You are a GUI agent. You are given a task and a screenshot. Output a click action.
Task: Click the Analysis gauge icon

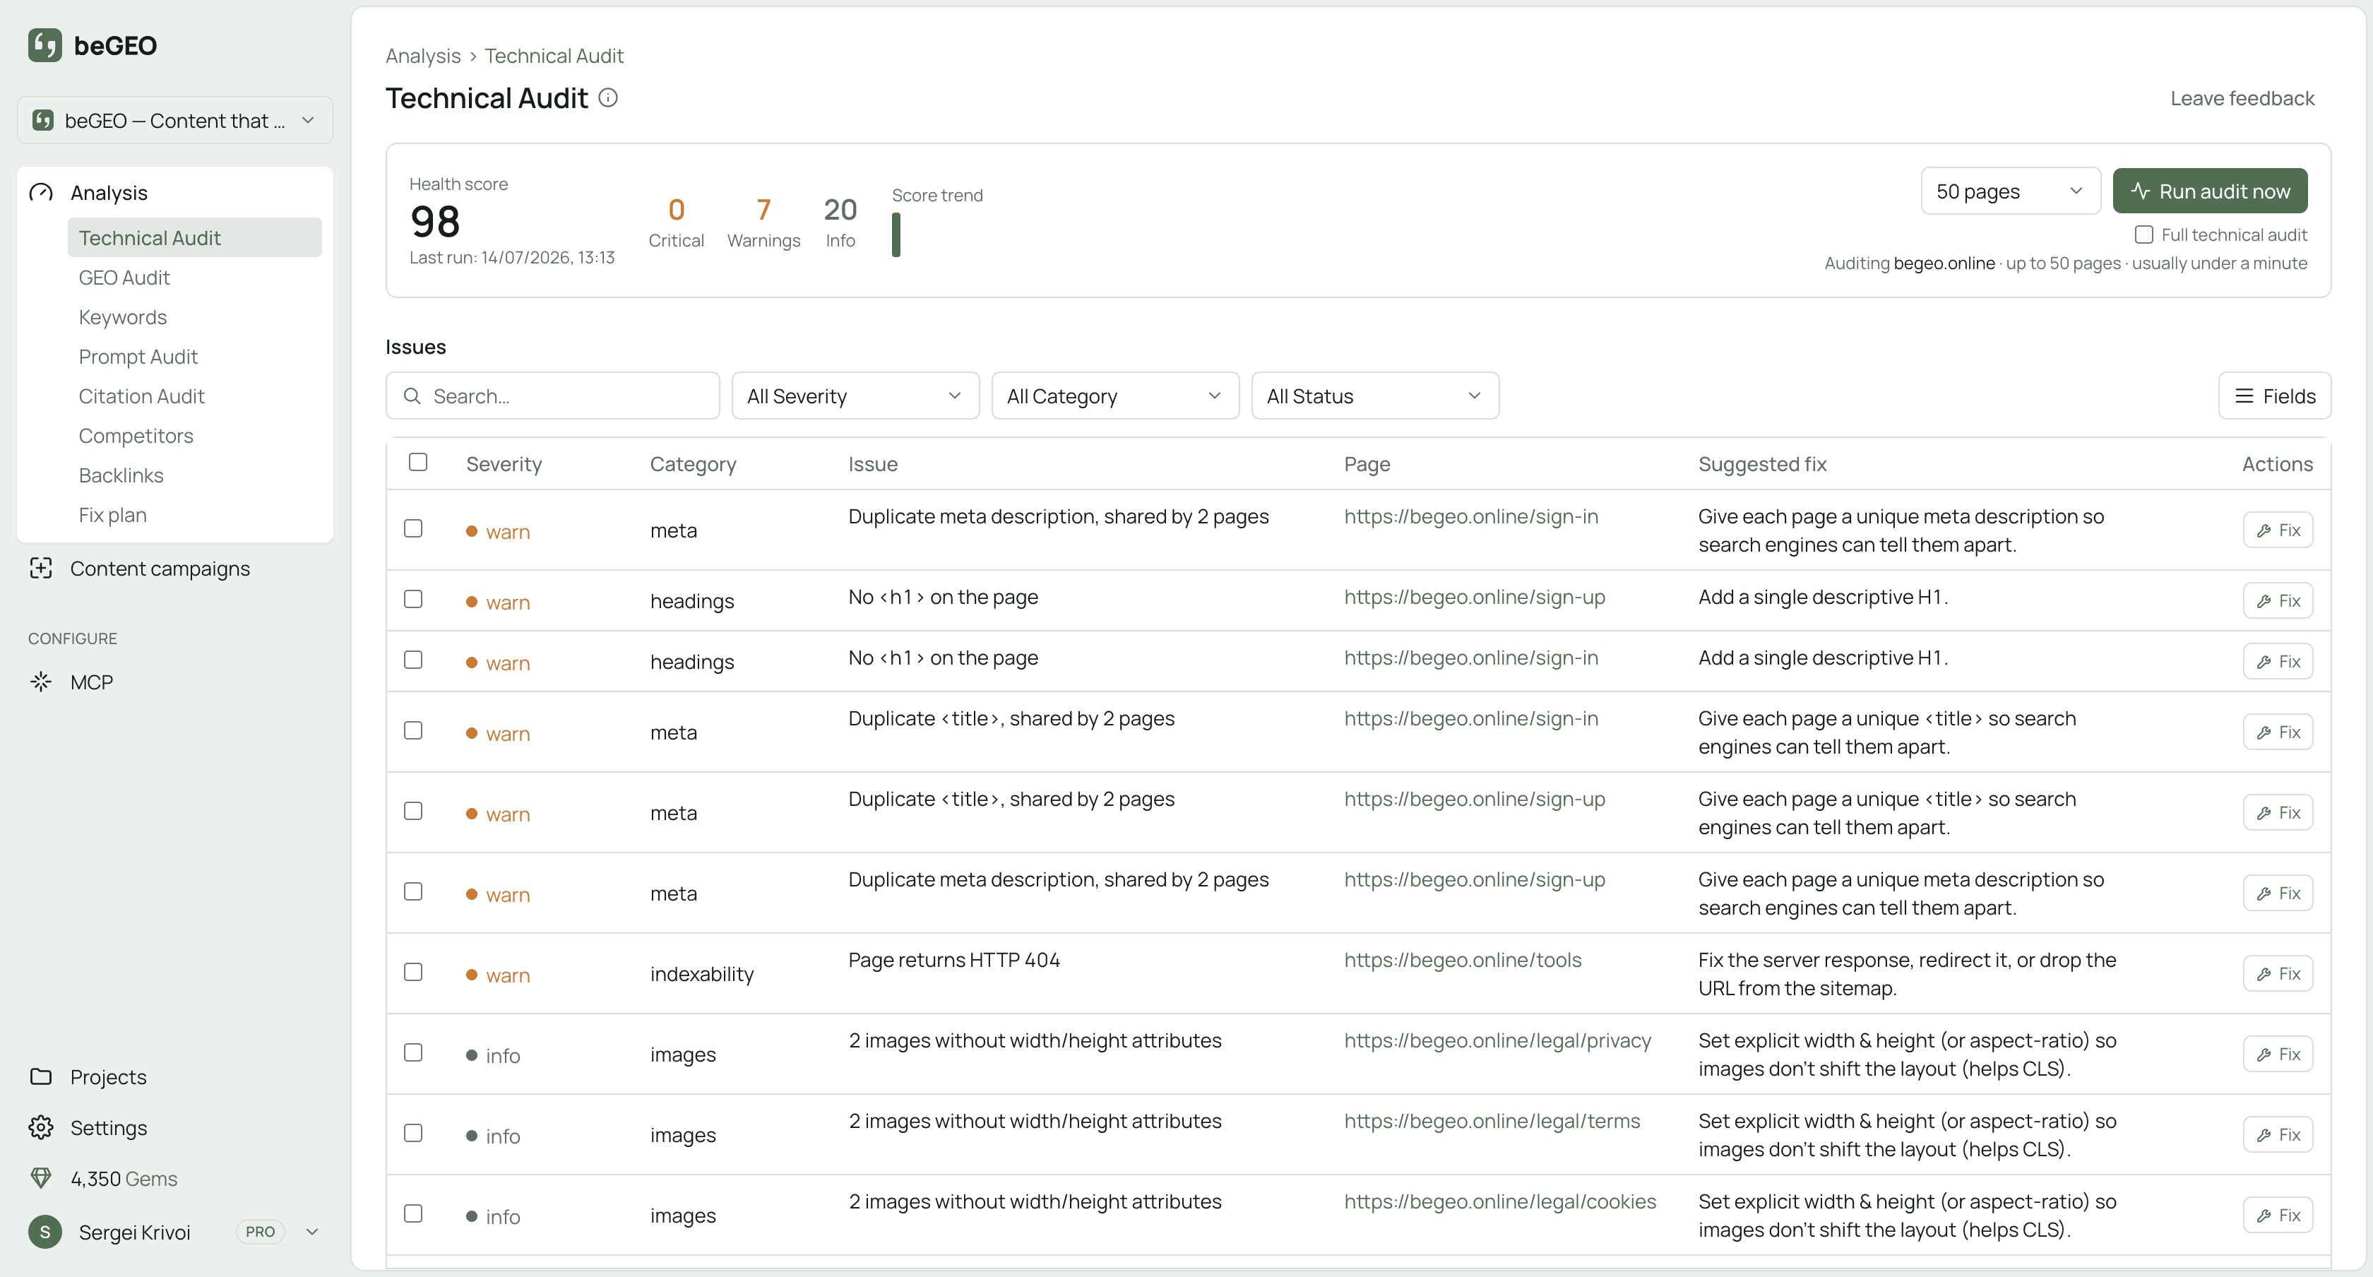[x=40, y=193]
